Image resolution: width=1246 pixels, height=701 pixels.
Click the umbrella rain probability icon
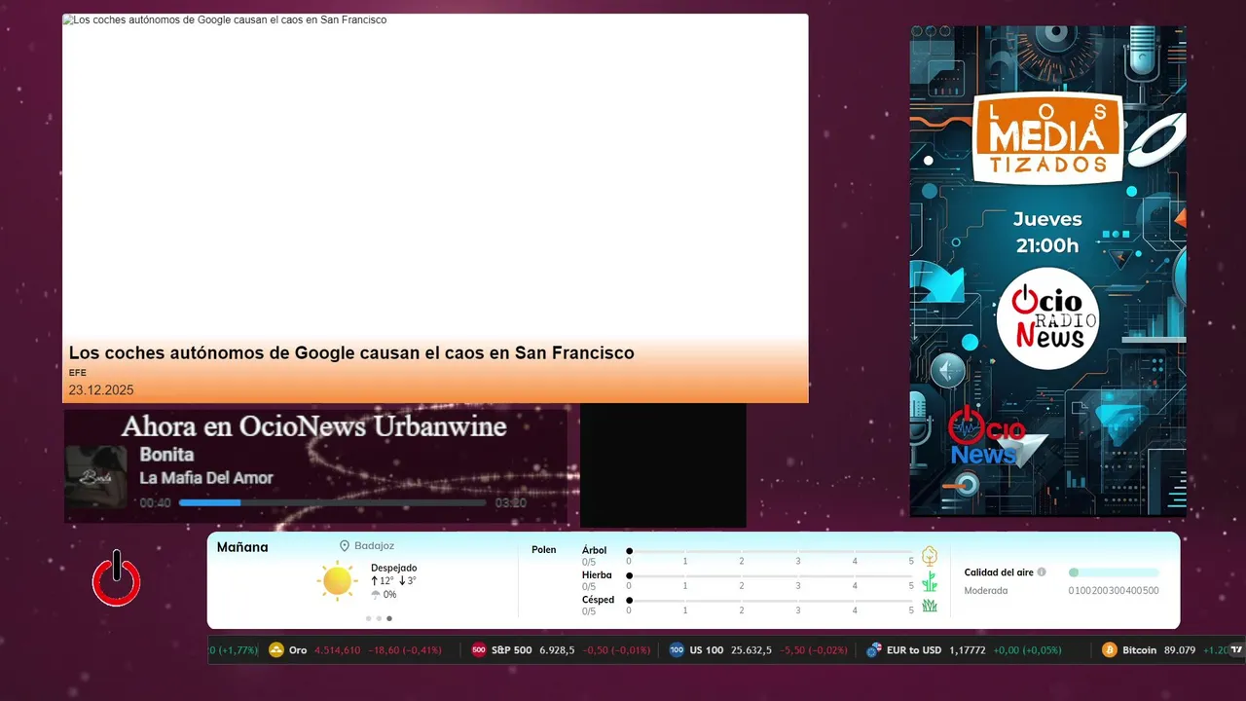376,595
